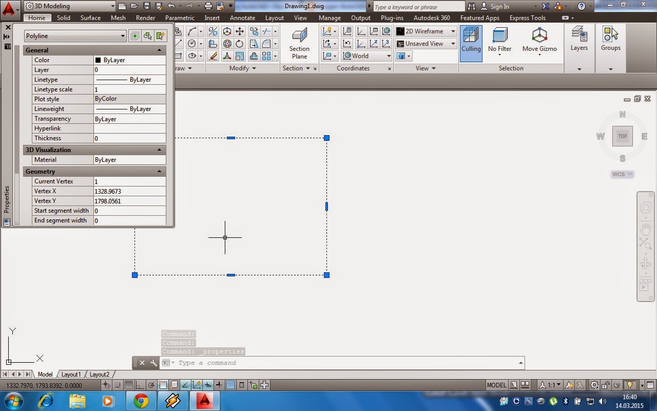This screenshot has height=411, width=657.
Task: Toggle Ortho mode in the status bar
Action: 140,385
